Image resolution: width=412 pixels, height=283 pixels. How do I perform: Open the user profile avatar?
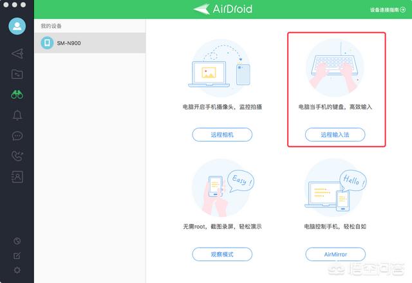click(17, 28)
